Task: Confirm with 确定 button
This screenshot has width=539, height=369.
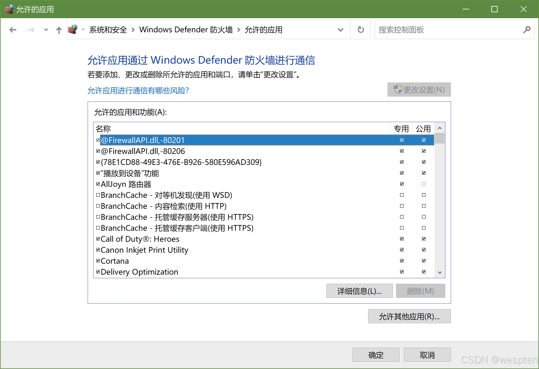Action: tap(376, 355)
